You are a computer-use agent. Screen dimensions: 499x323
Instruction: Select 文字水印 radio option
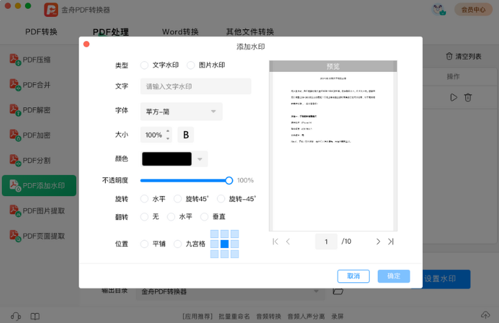144,65
